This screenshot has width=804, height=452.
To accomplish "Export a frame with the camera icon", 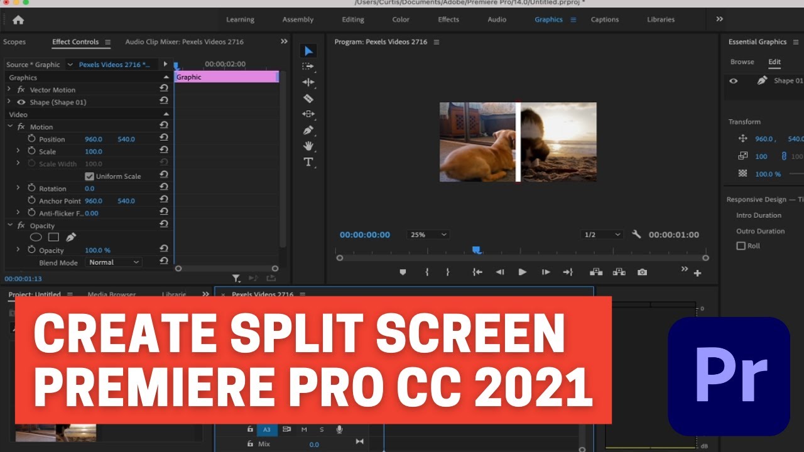I will [642, 272].
